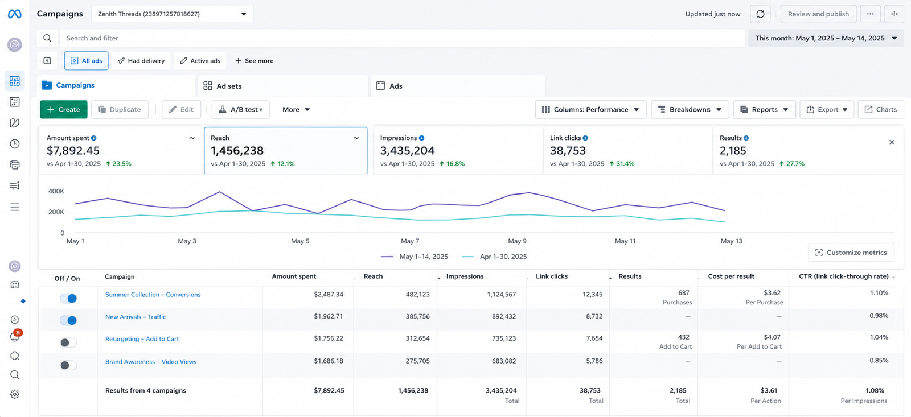Turn off New Arrivals – Traffic campaign
911x417 pixels.
pyautogui.click(x=68, y=320)
